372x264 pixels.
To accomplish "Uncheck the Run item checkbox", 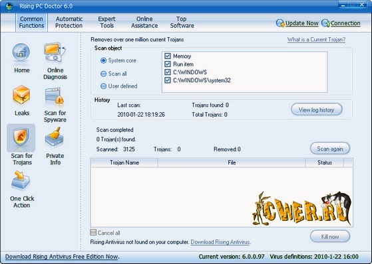I will (x=168, y=64).
